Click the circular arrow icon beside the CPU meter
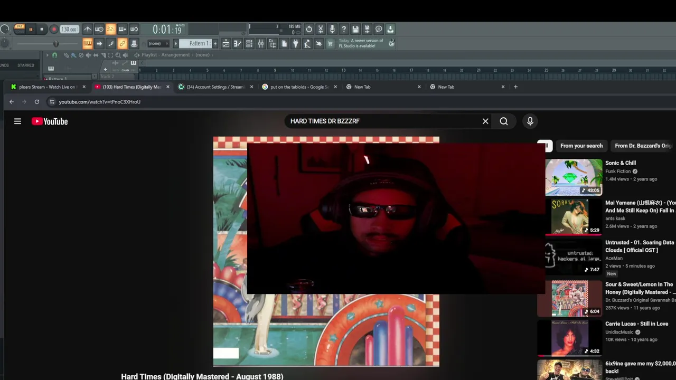The height and width of the screenshot is (380, 676). point(309,30)
